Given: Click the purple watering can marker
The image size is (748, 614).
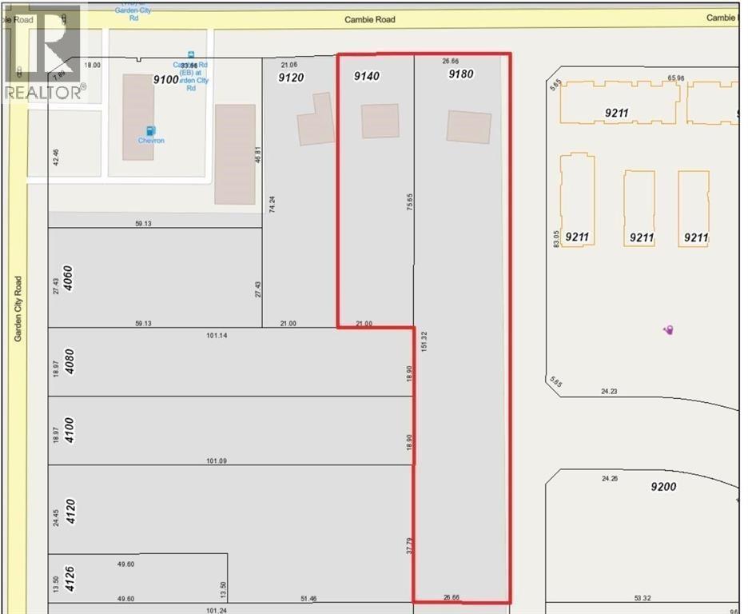Looking at the screenshot, I should pos(669,329).
